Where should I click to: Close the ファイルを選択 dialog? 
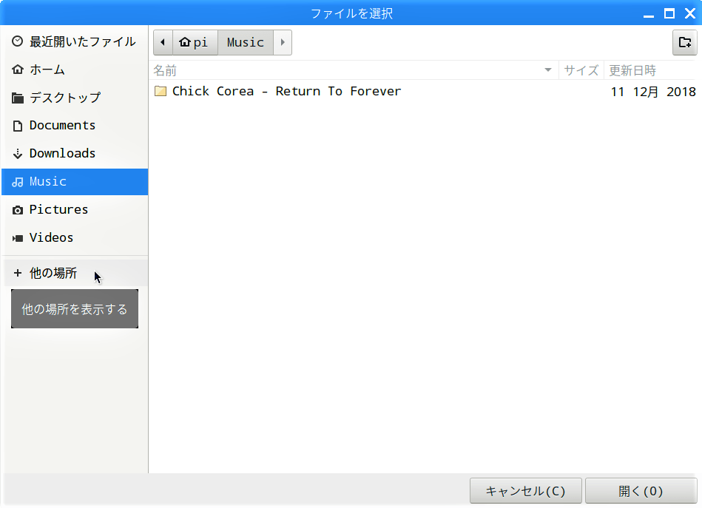click(690, 13)
